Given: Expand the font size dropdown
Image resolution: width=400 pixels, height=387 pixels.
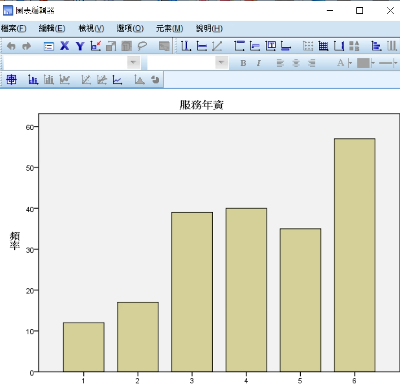Looking at the screenshot, I should (222, 63).
